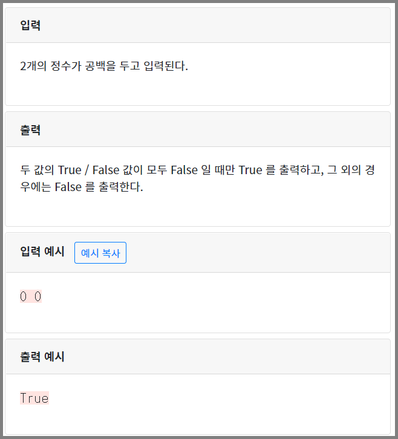Click the first 0 in sample input
Screen dimensions: 398x439
point(23,296)
